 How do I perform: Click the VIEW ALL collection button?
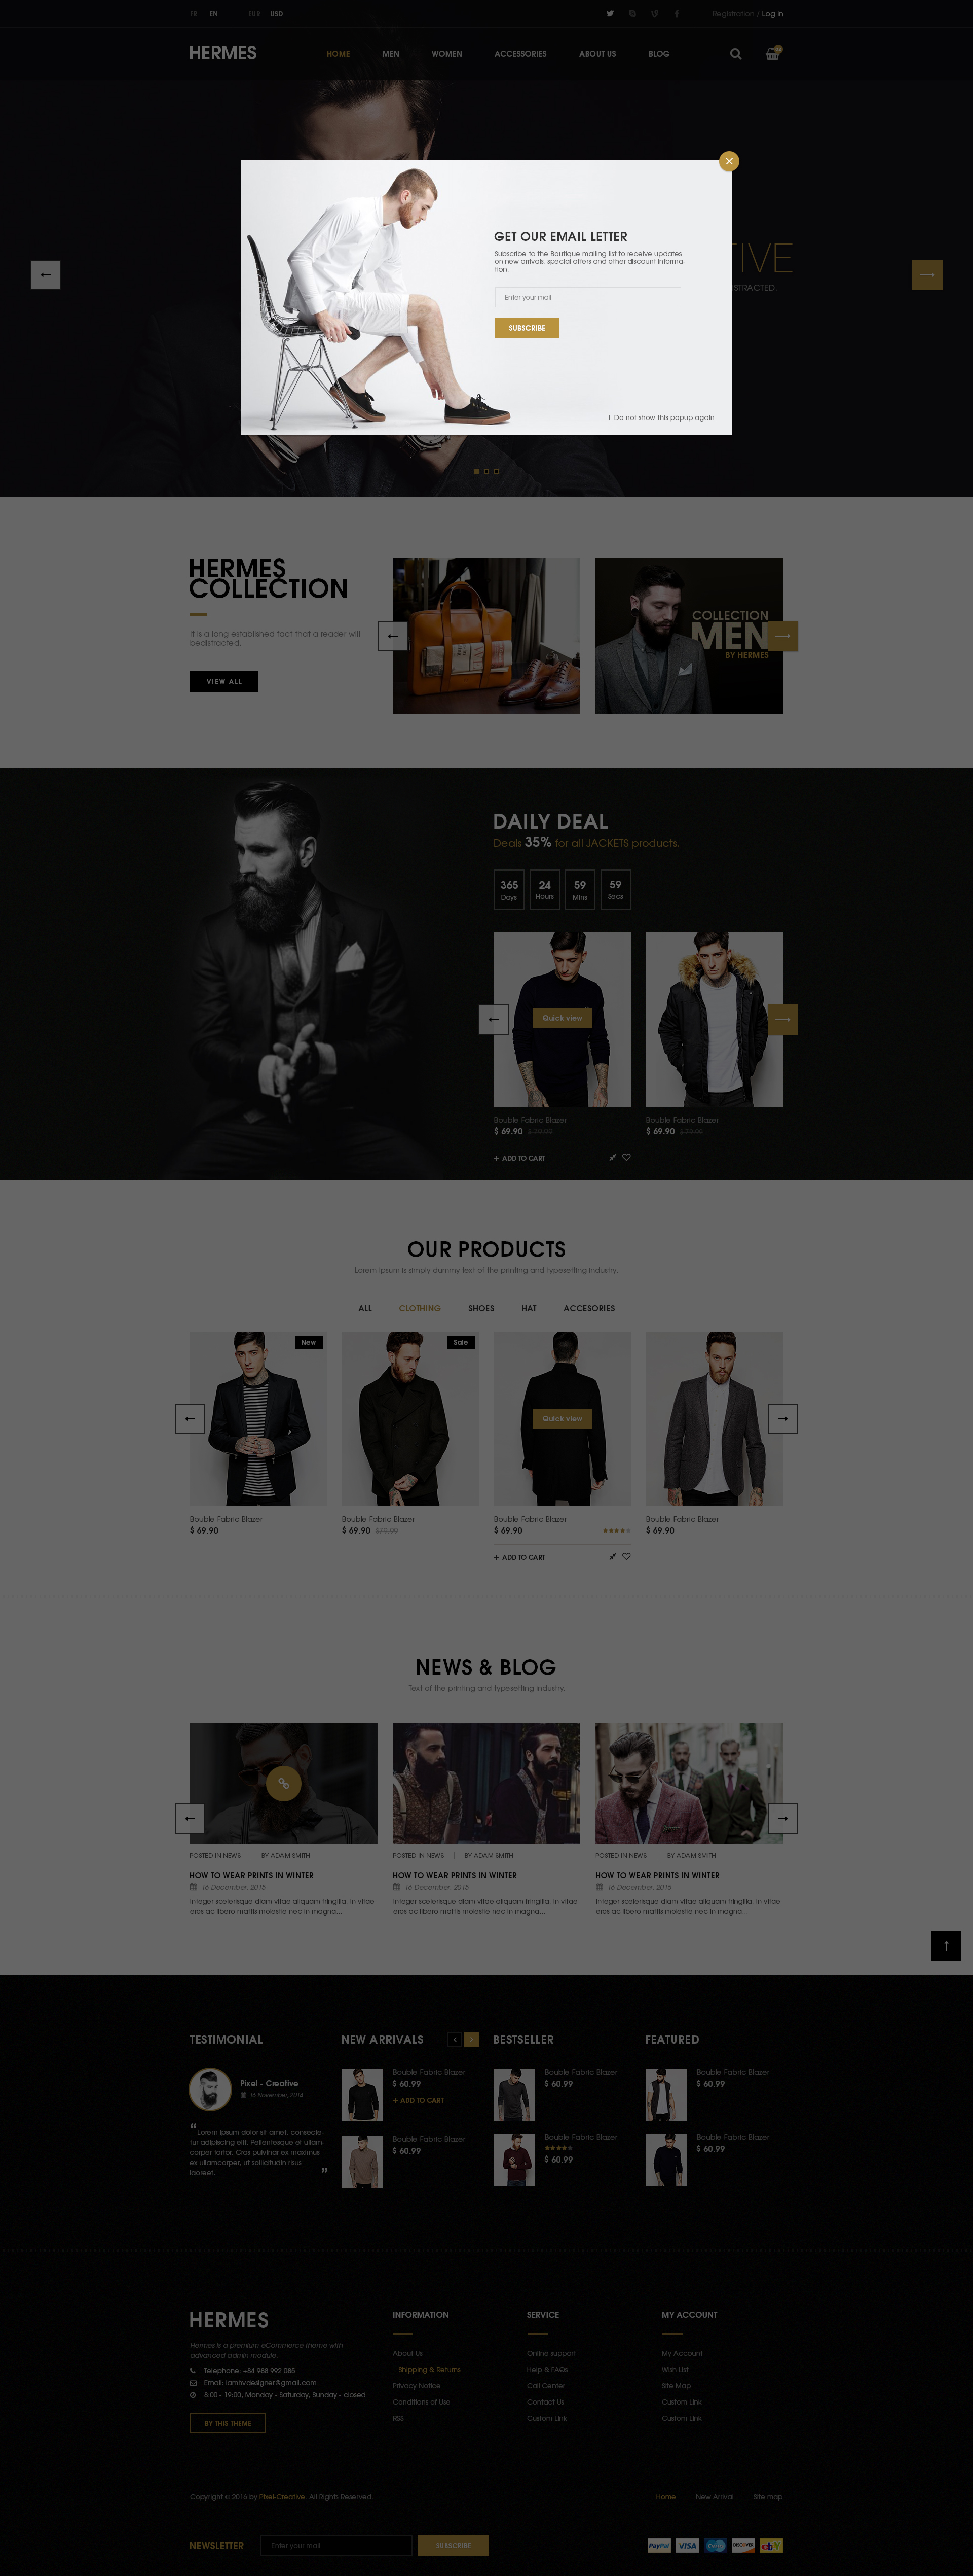224,681
